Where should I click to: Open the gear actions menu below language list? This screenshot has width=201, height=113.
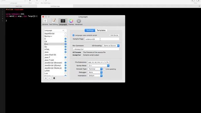click(54, 78)
